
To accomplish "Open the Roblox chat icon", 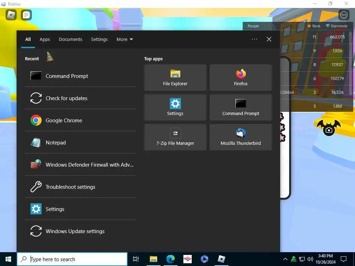I will pyautogui.click(x=26, y=15).
